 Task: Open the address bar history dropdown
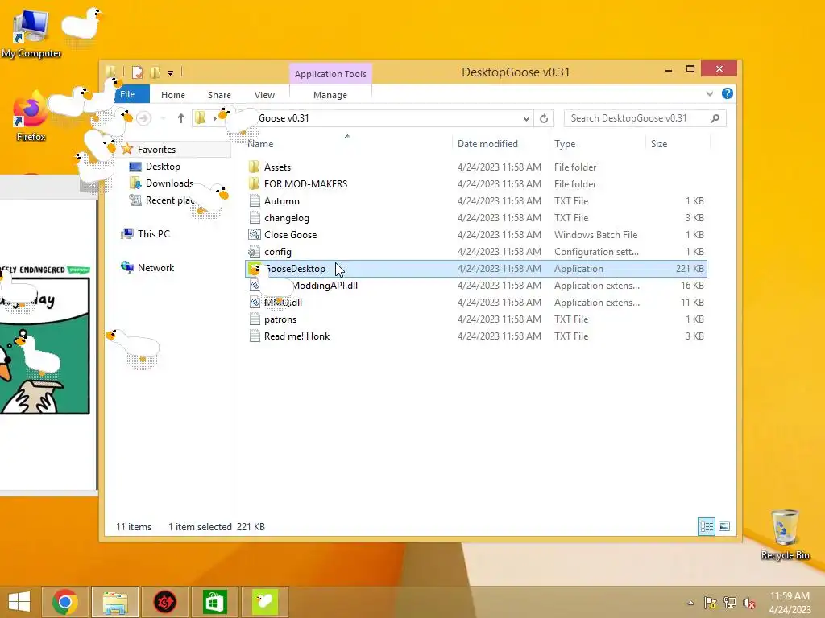click(525, 118)
